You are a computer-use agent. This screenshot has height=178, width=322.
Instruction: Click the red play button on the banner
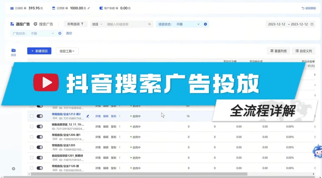pos(46,82)
